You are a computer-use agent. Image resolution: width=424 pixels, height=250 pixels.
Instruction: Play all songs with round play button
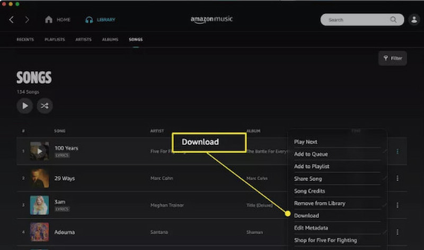pos(25,106)
